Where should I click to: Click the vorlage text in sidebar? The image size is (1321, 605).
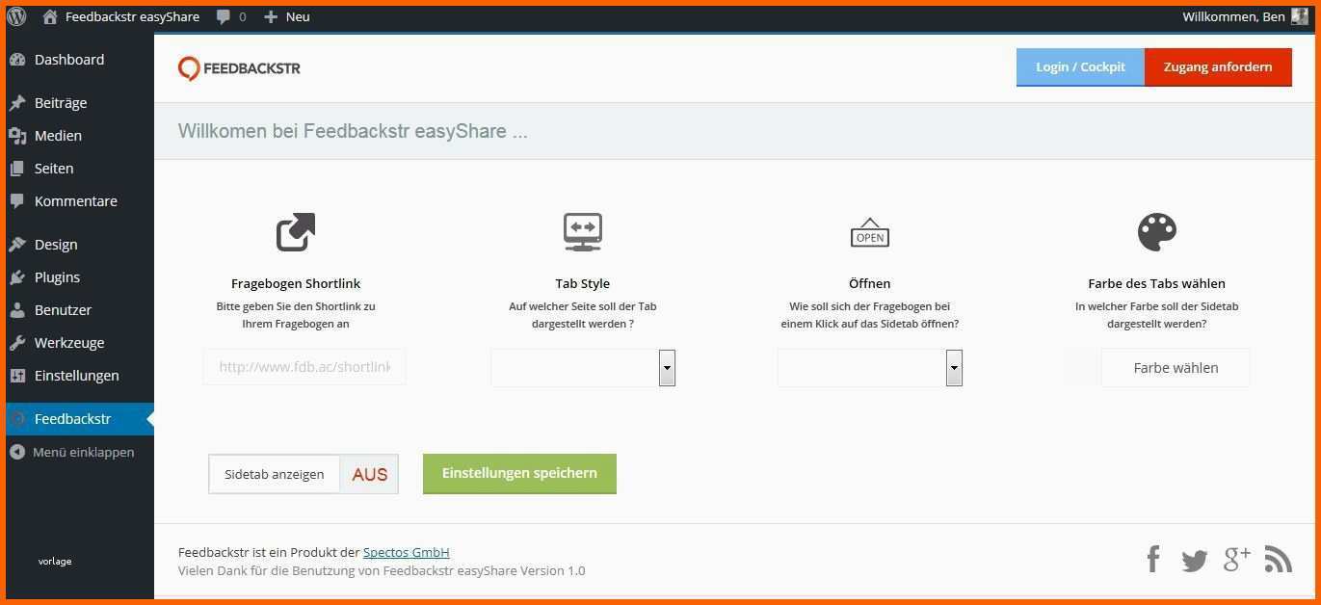(x=55, y=561)
